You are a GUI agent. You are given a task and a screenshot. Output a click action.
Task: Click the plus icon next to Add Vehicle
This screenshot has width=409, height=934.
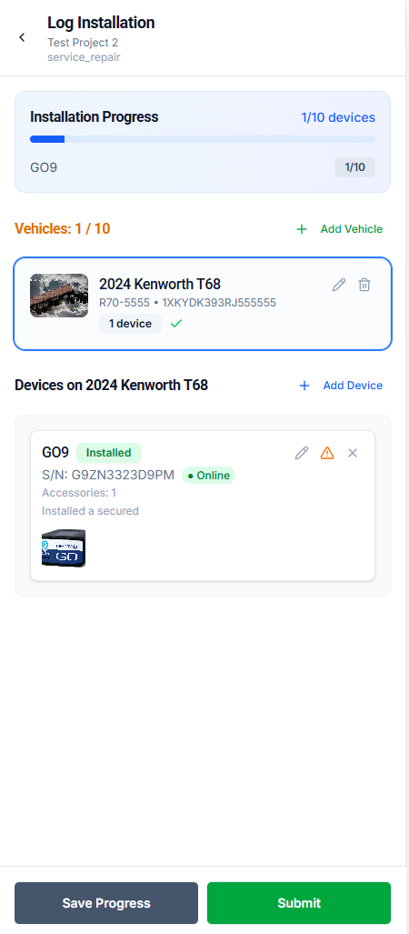click(302, 229)
